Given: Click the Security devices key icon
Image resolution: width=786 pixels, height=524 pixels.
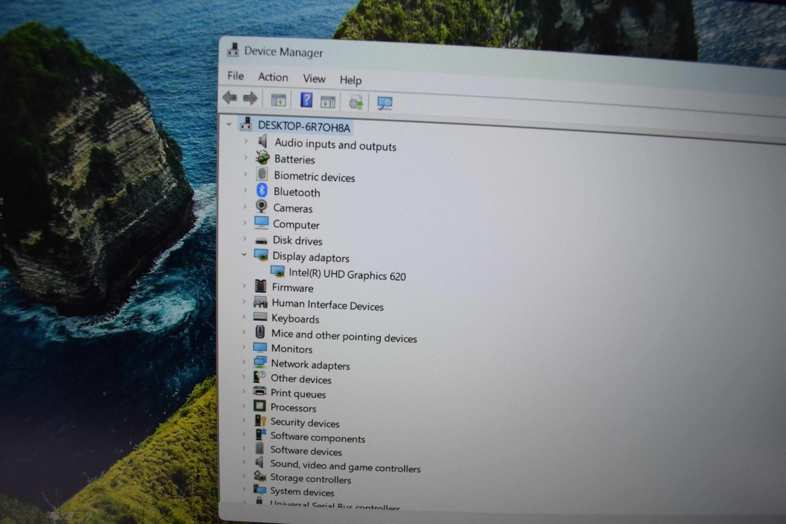Looking at the screenshot, I should pos(260,421).
